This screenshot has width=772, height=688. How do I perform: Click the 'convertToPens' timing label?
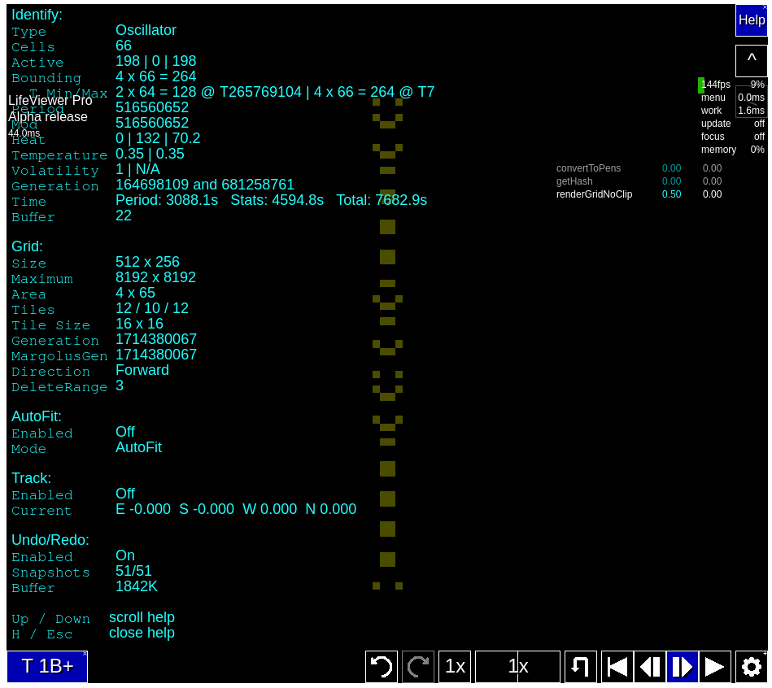pos(588,168)
